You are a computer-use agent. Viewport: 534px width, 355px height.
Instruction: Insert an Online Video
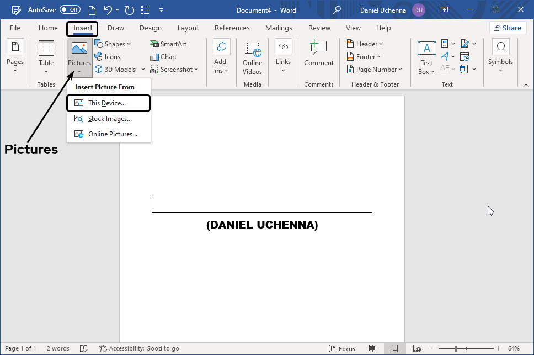pyautogui.click(x=252, y=56)
